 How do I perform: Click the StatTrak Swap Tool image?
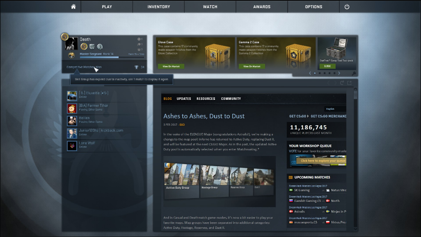[337, 48]
